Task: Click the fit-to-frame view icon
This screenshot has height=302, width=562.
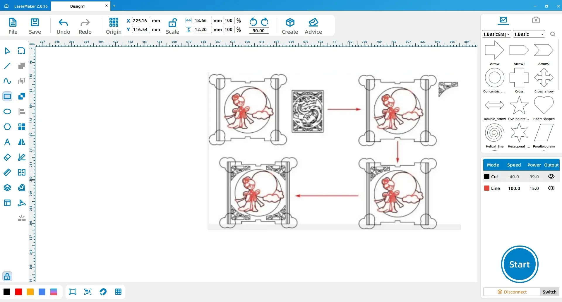Action: pyautogui.click(x=72, y=292)
